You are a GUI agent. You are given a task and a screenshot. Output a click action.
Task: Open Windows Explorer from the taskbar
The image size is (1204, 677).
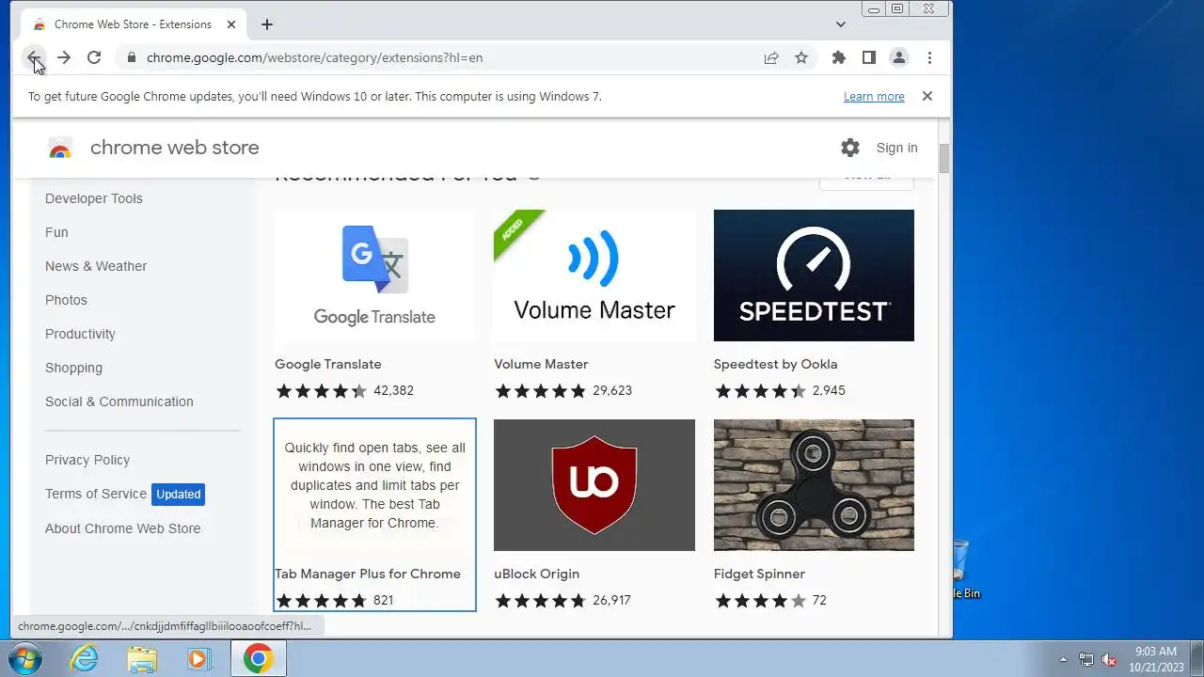pyautogui.click(x=142, y=658)
